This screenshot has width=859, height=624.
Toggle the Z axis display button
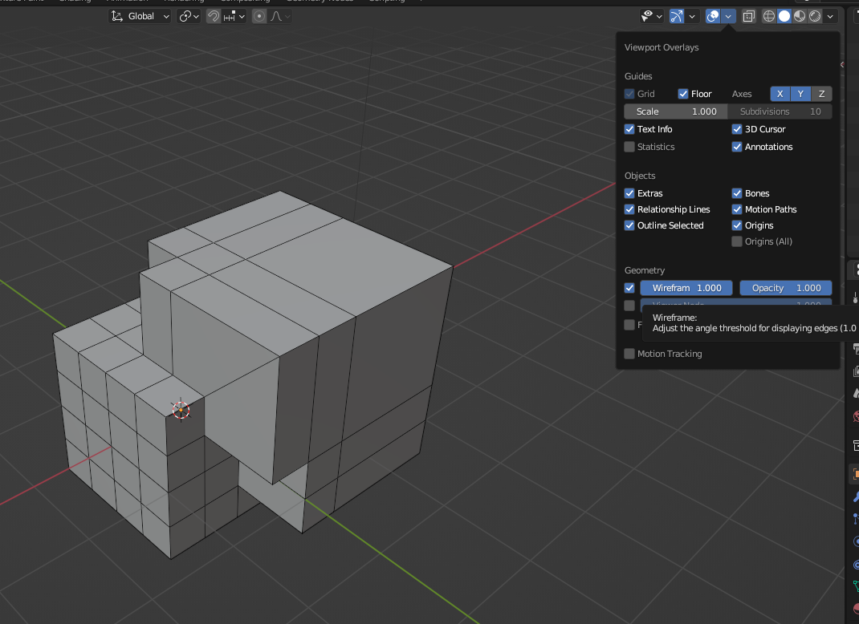click(x=822, y=94)
